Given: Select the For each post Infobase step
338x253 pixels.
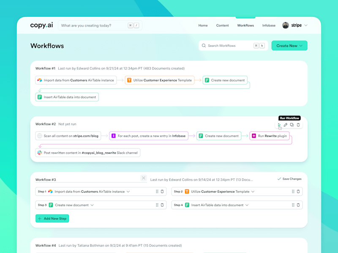Looking at the screenshot, I should (149, 136).
